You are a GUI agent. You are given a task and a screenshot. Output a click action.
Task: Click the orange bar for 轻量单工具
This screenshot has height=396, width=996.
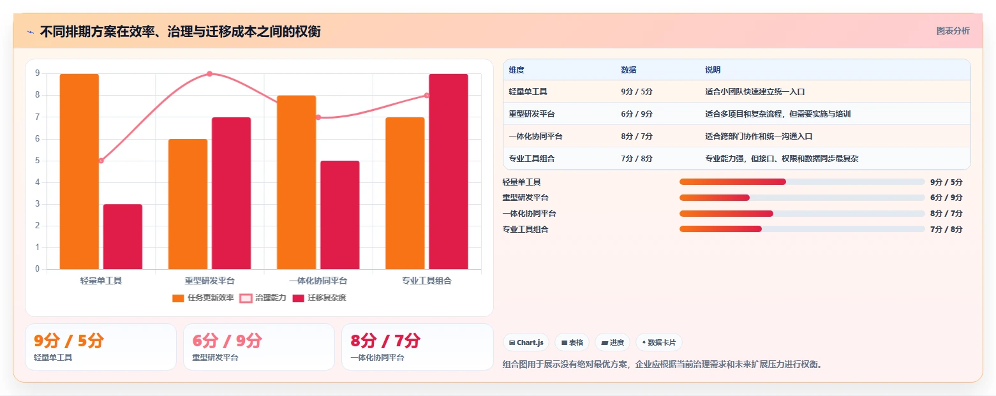coord(79,172)
